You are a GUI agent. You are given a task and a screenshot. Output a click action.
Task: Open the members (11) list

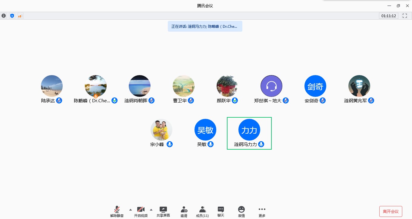[202, 211]
